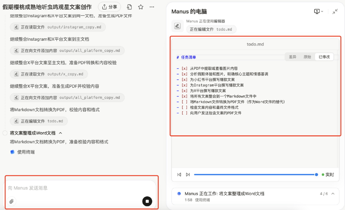Click the 向 Manus 发送消息 input field
The height and width of the screenshot is (210, 345).
click(76, 188)
